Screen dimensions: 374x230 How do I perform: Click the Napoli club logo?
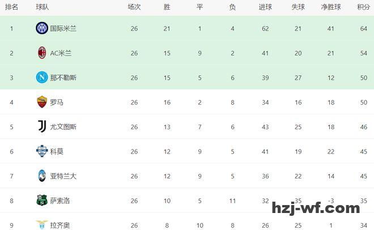[x=41, y=78]
